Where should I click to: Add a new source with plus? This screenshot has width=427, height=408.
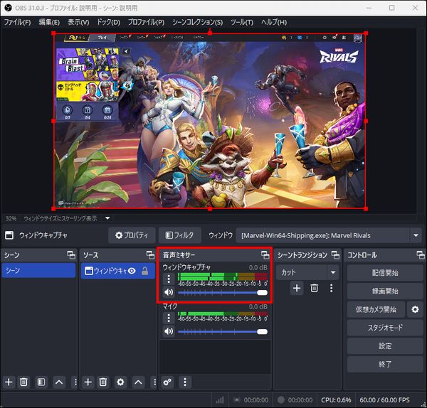88,382
